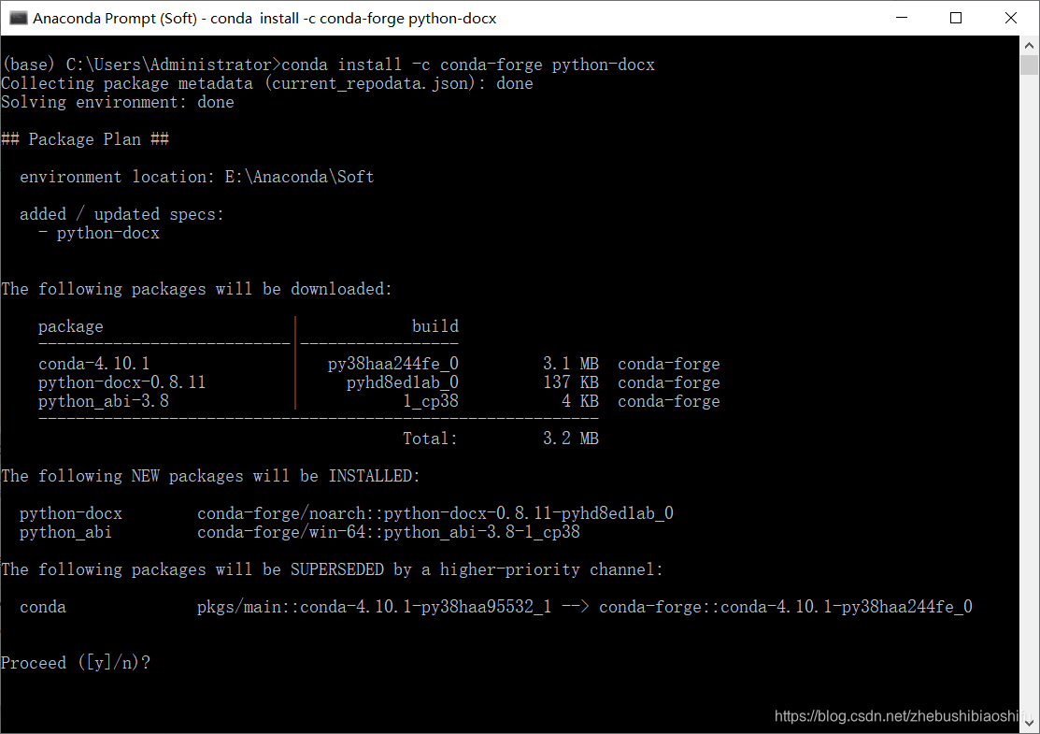Click the Anaconda Prompt title bar icon

(18, 18)
